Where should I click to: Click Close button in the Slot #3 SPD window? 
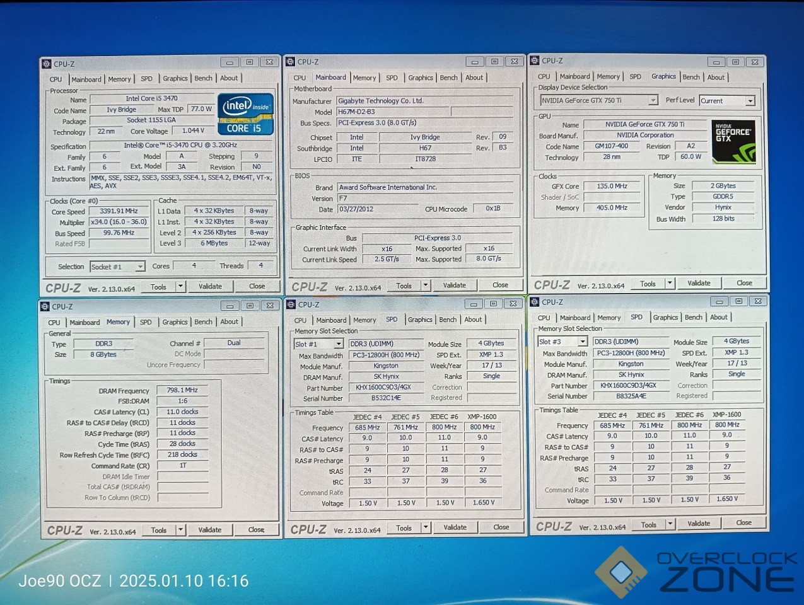point(743,523)
